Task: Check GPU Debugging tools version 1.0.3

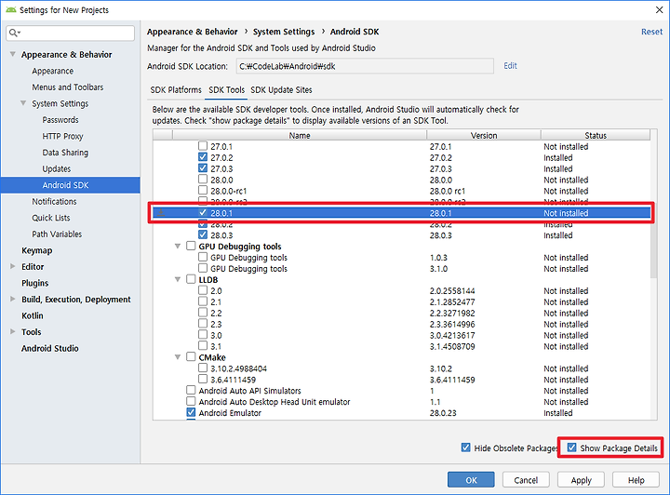Action: (x=203, y=257)
